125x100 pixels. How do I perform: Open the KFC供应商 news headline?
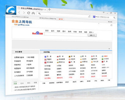point(25,89)
